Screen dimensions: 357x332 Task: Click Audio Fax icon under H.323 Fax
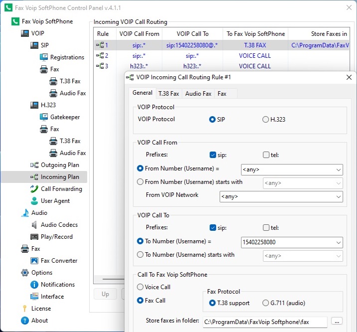(53, 153)
